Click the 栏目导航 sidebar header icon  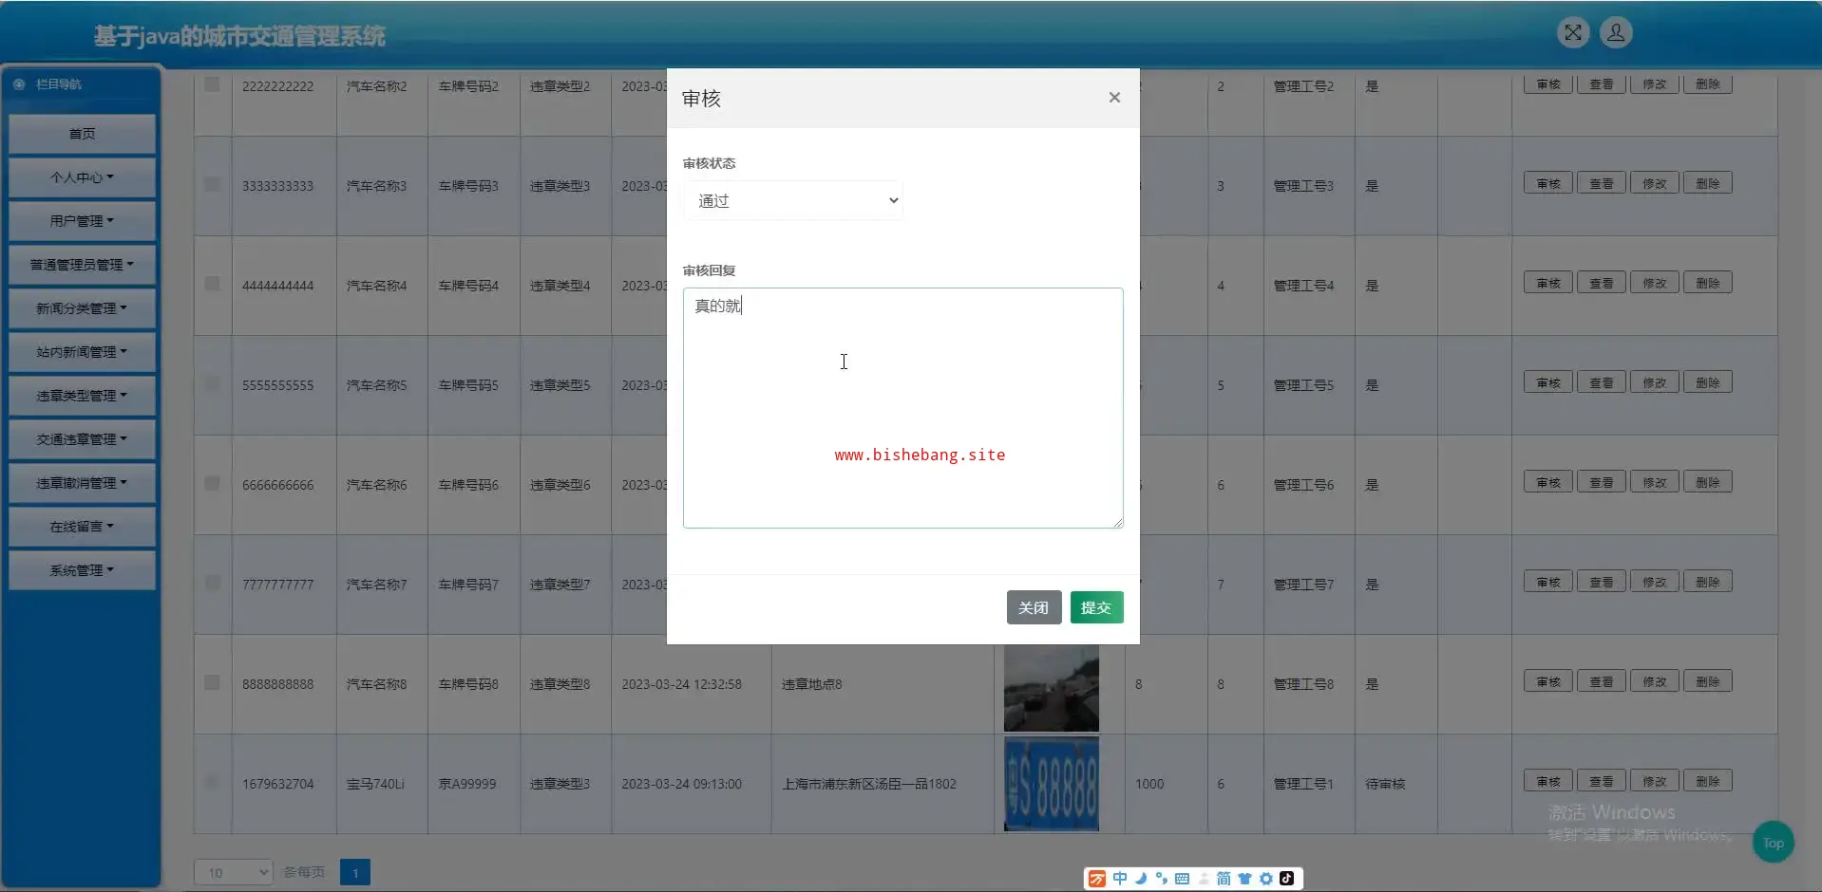(x=19, y=84)
